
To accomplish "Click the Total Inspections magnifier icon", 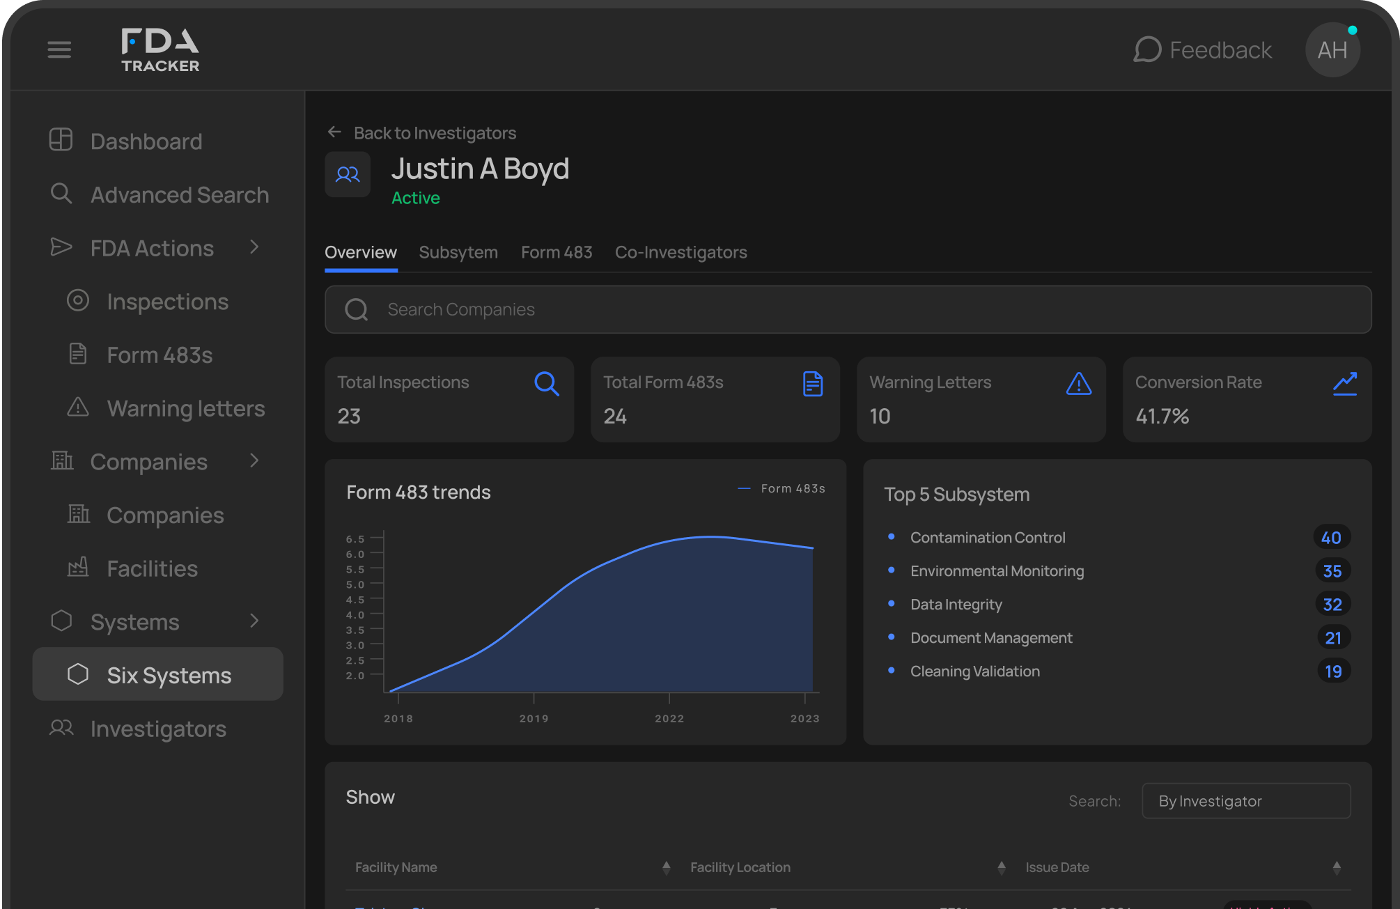I will pyautogui.click(x=547, y=383).
